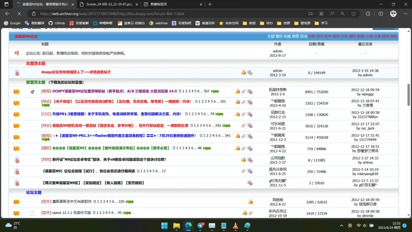Click the 诺基亚N9论坛 header link
The height and width of the screenshot is (232, 412).
pos(26,36)
